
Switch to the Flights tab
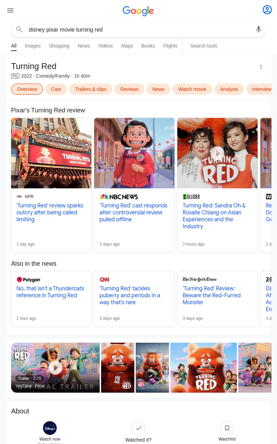170,46
